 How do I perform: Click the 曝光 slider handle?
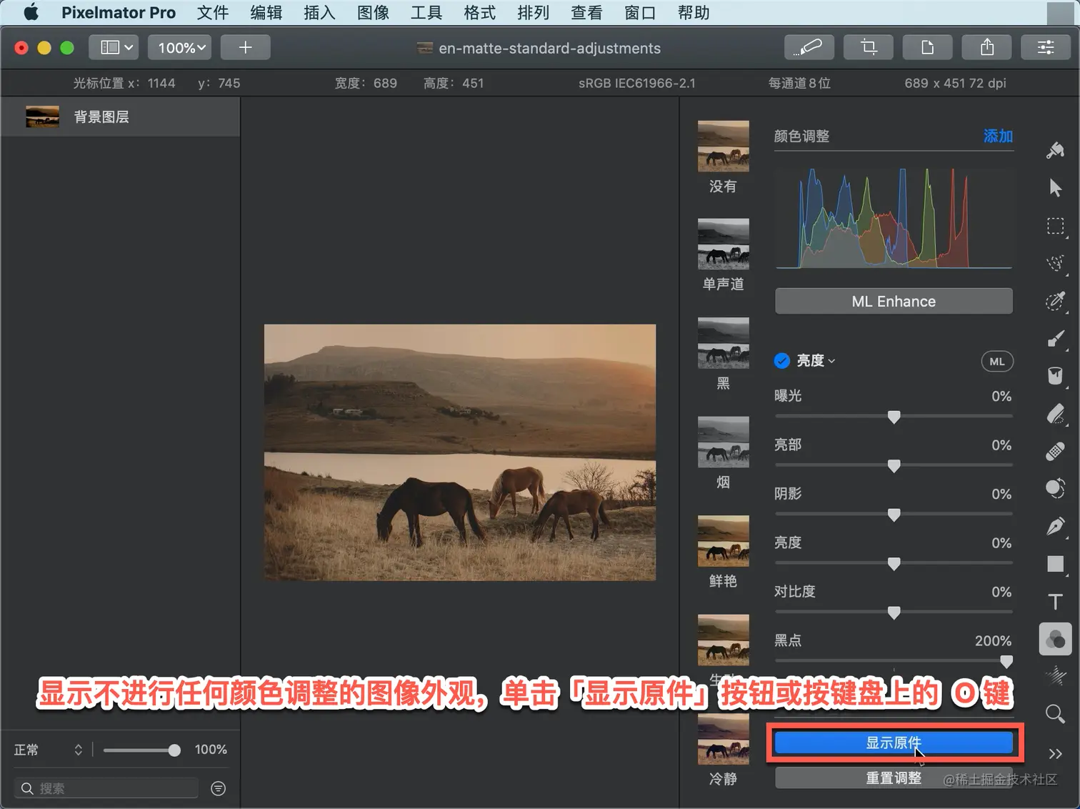click(x=894, y=417)
